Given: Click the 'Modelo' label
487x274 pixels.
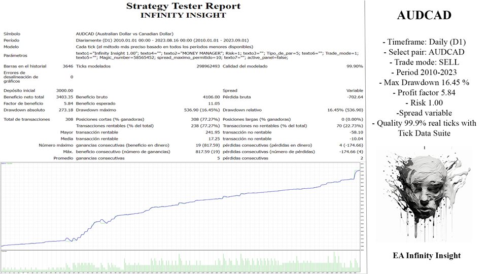Looking at the screenshot, I should [x=11, y=47].
